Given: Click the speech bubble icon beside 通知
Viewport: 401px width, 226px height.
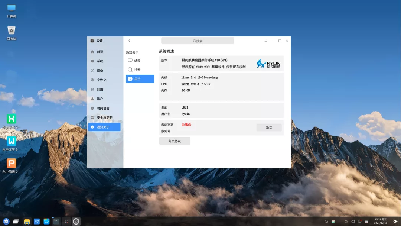Looking at the screenshot, I should pos(130,61).
